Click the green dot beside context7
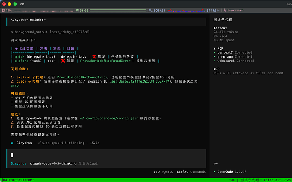Screen dimensions: 292x182 click(215, 53)
